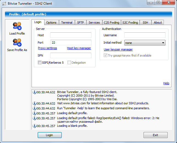Viewport: 177px width, 143px height.
Task: Select the SSH tab
Action: pyautogui.click(x=145, y=23)
